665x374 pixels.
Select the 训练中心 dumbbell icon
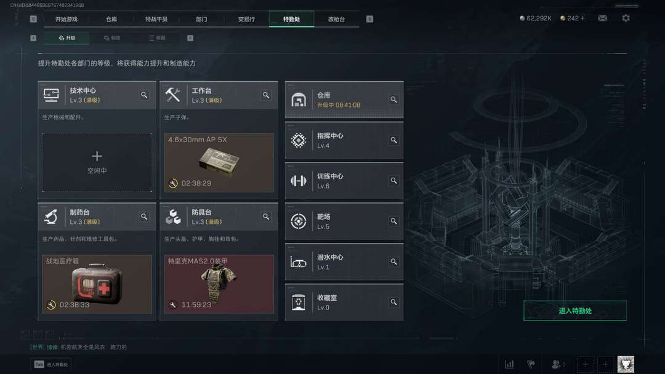[x=299, y=181]
